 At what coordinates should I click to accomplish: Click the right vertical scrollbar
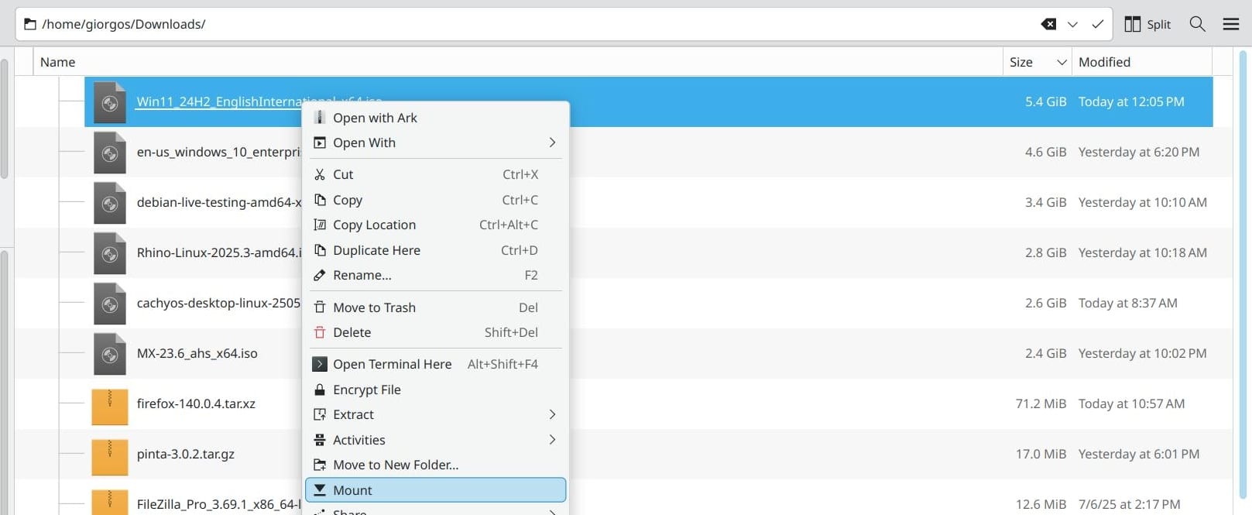(x=1244, y=271)
